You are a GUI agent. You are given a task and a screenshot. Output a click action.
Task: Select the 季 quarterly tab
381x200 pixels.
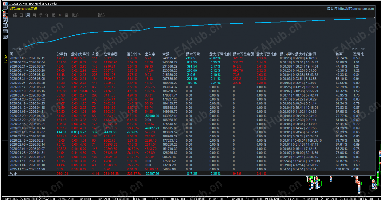(41, 15)
